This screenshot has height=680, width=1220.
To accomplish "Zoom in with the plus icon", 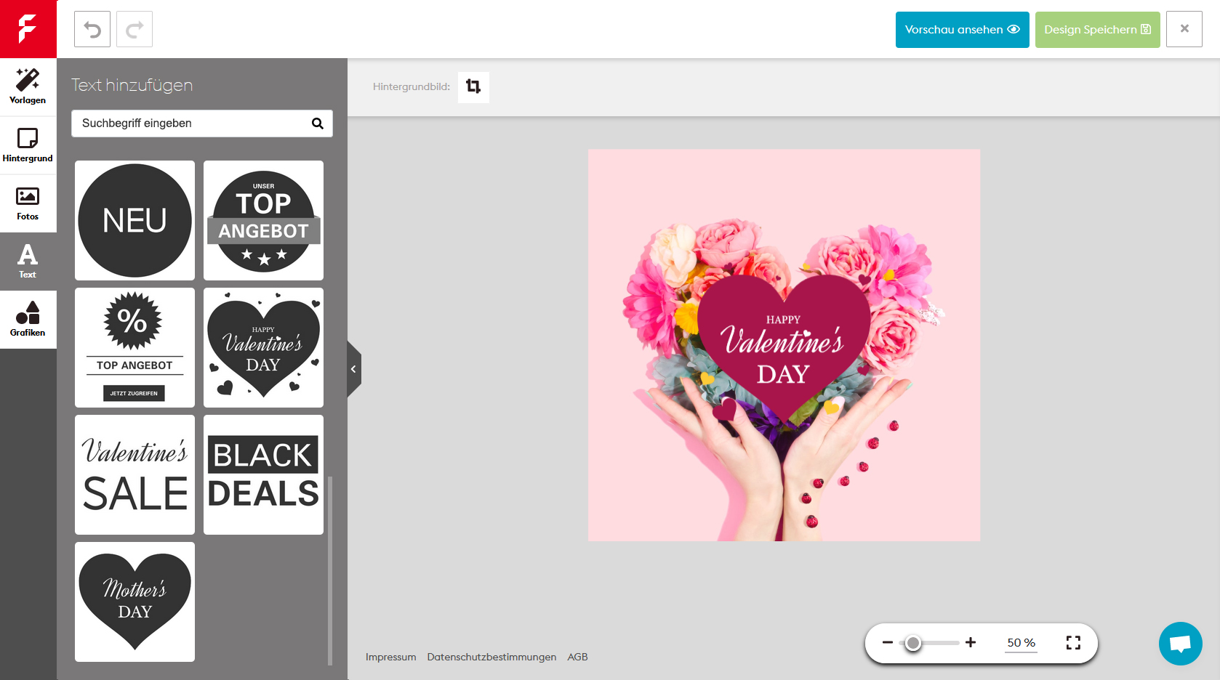I will pyautogui.click(x=971, y=642).
